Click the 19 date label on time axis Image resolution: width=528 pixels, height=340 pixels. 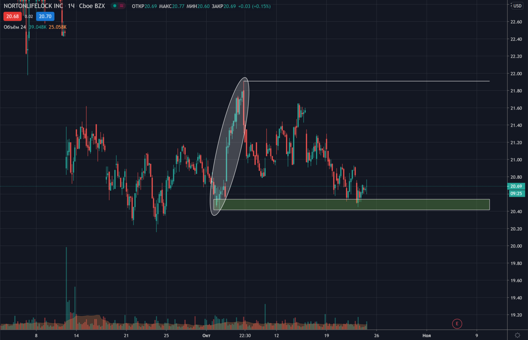coord(326,336)
